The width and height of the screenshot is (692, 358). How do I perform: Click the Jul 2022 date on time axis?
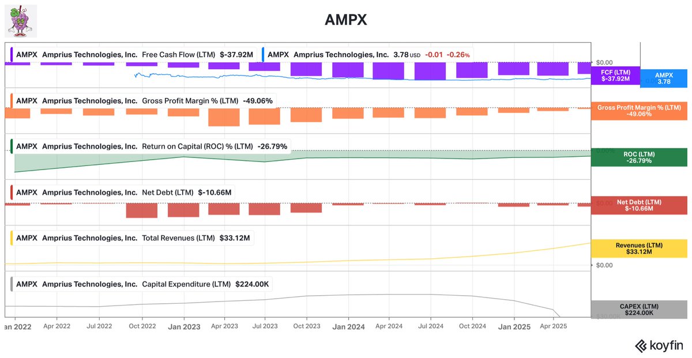click(x=99, y=326)
